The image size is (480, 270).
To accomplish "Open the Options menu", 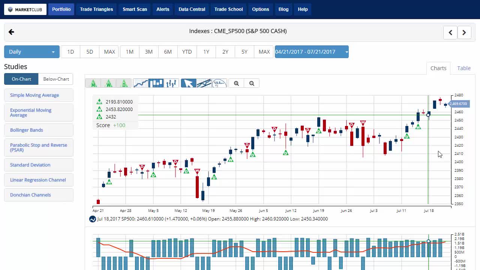I will 261,9.
